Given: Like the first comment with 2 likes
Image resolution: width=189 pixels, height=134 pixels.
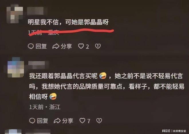Looking at the screenshot, I should coord(81,46).
